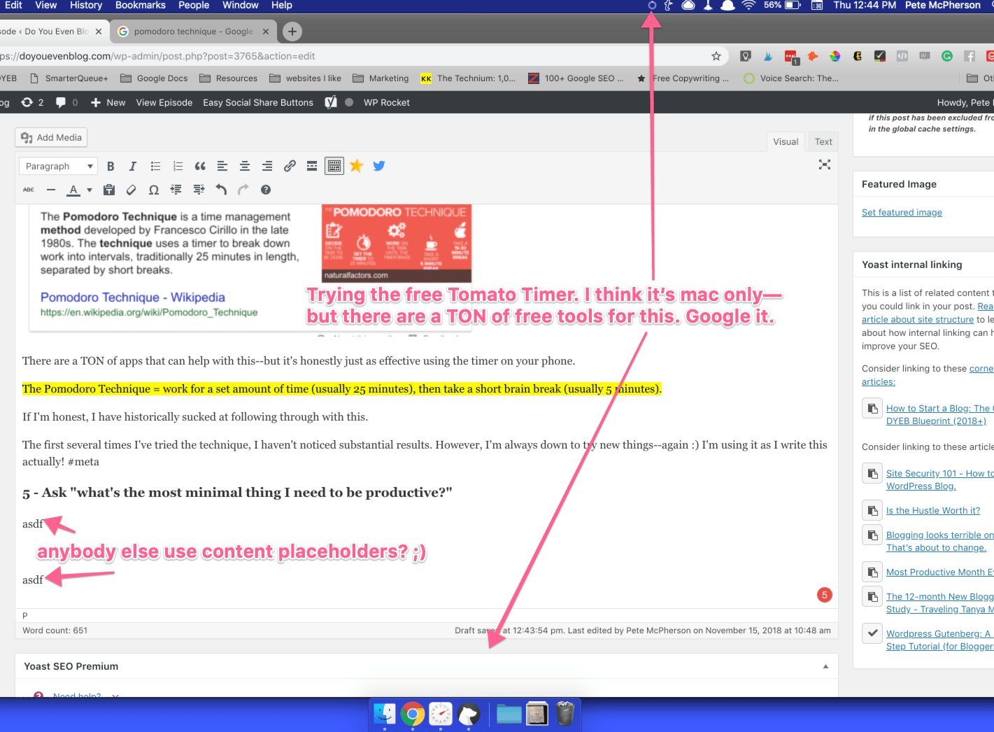Apply strikethrough formatting
The image size is (994, 732).
coord(29,190)
